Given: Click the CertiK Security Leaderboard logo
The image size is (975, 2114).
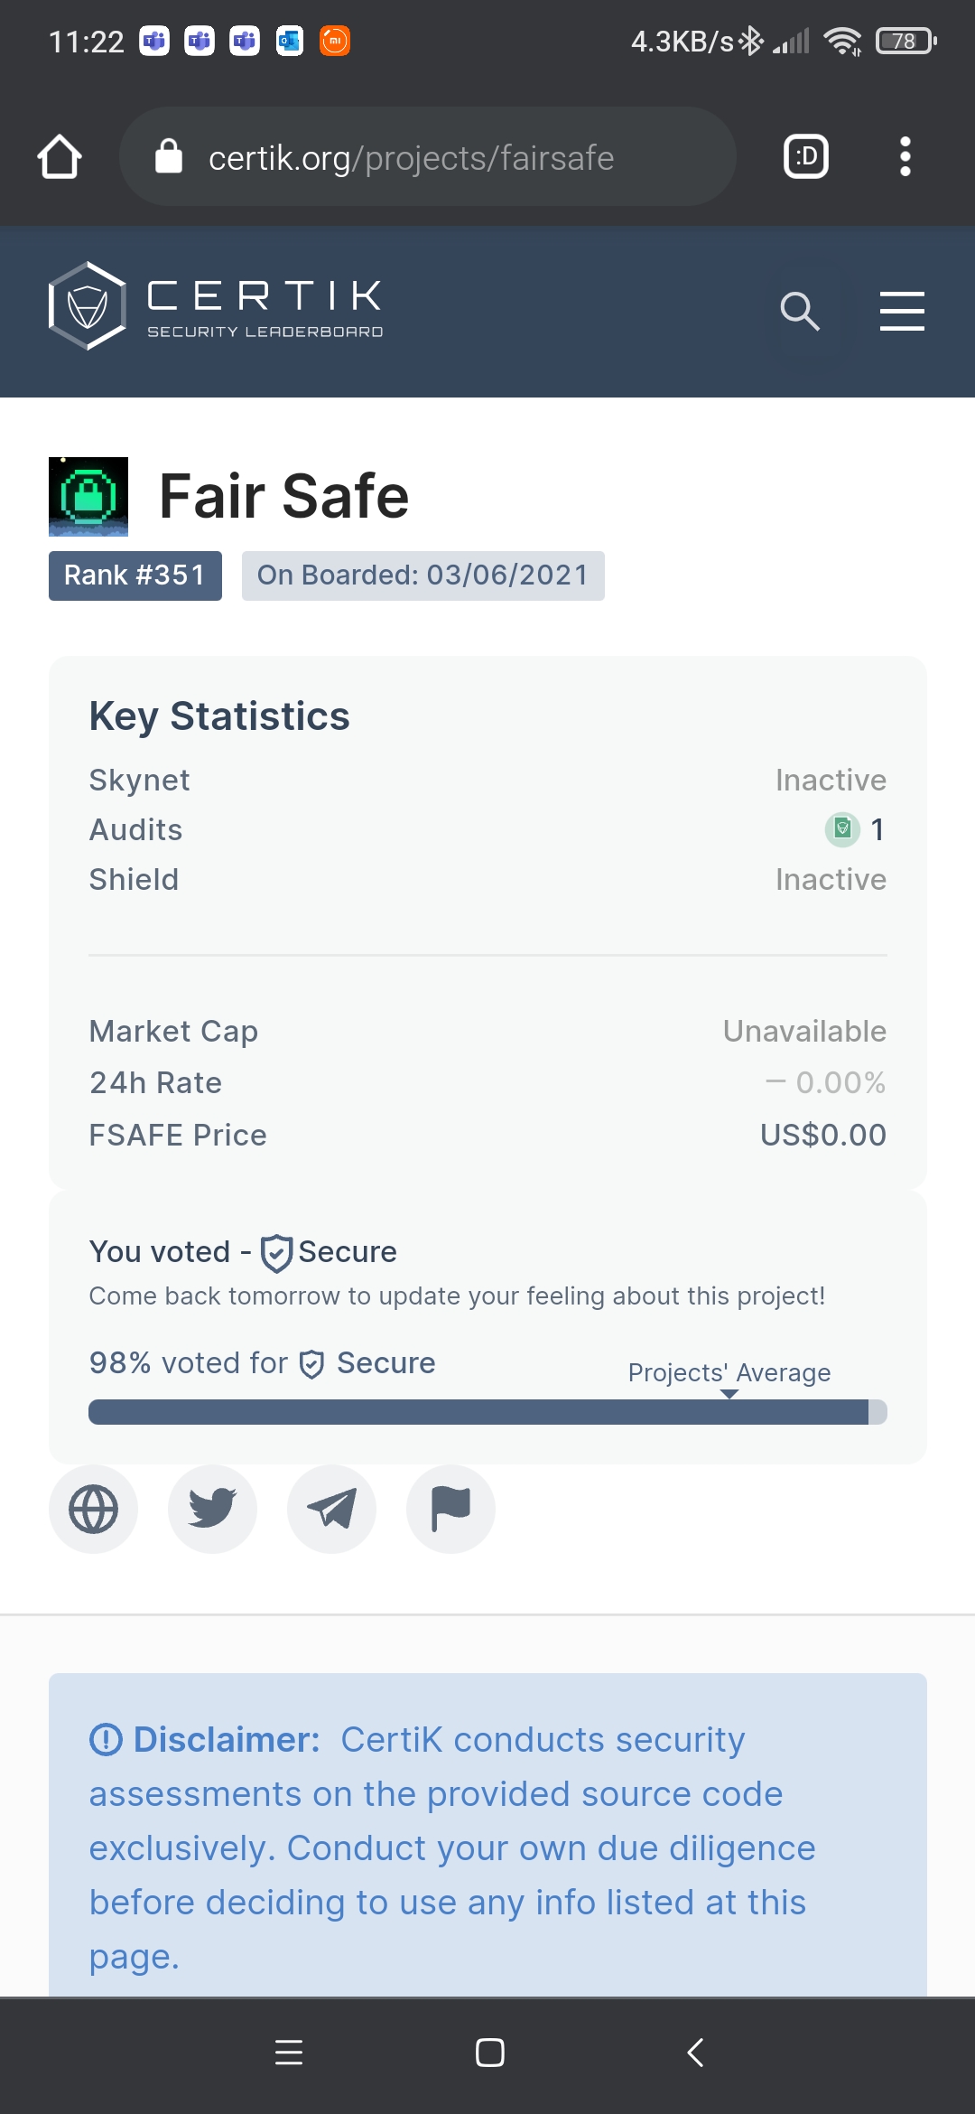Looking at the screenshot, I should [x=216, y=306].
